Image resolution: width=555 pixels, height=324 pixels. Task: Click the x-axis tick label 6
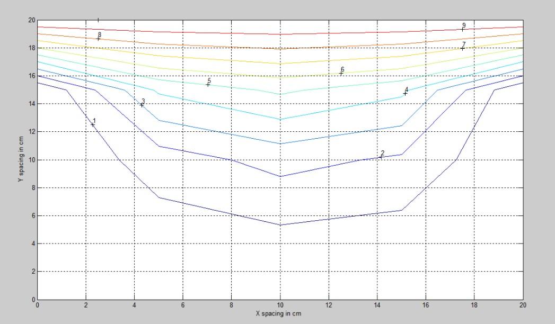pyautogui.click(x=183, y=305)
